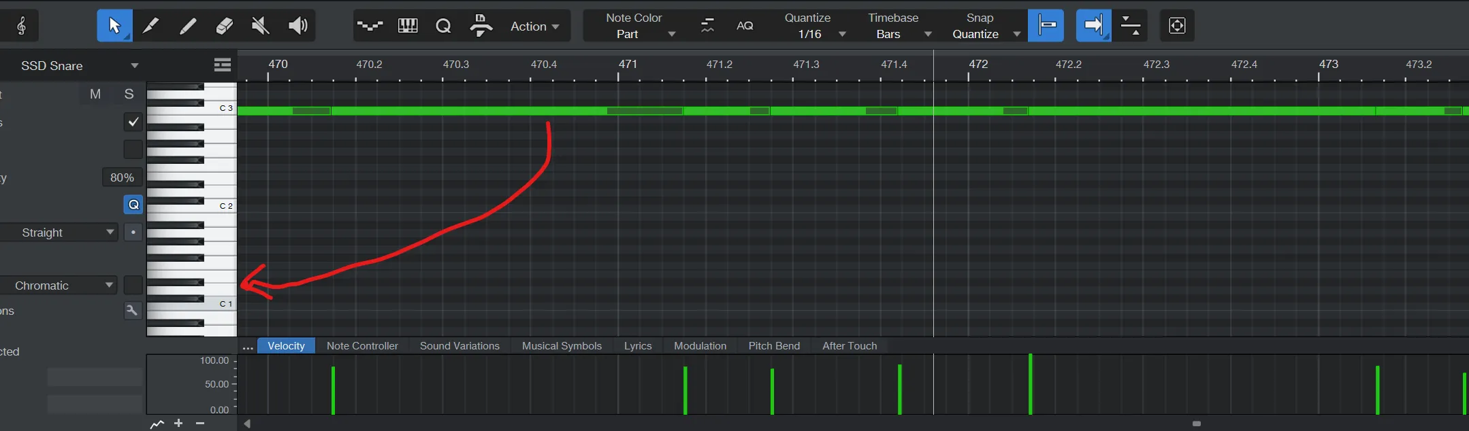
Task: Switch to the Pitch Bend tab
Action: tap(774, 345)
